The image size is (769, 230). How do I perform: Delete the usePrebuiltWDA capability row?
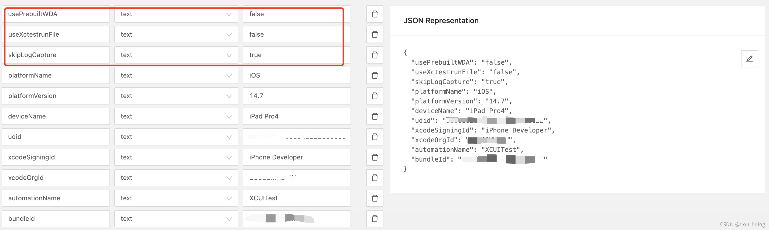point(375,14)
